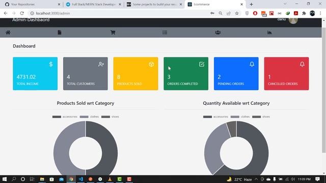
Task: Close the Some projects to build tab
Action: [x=181, y=5]
